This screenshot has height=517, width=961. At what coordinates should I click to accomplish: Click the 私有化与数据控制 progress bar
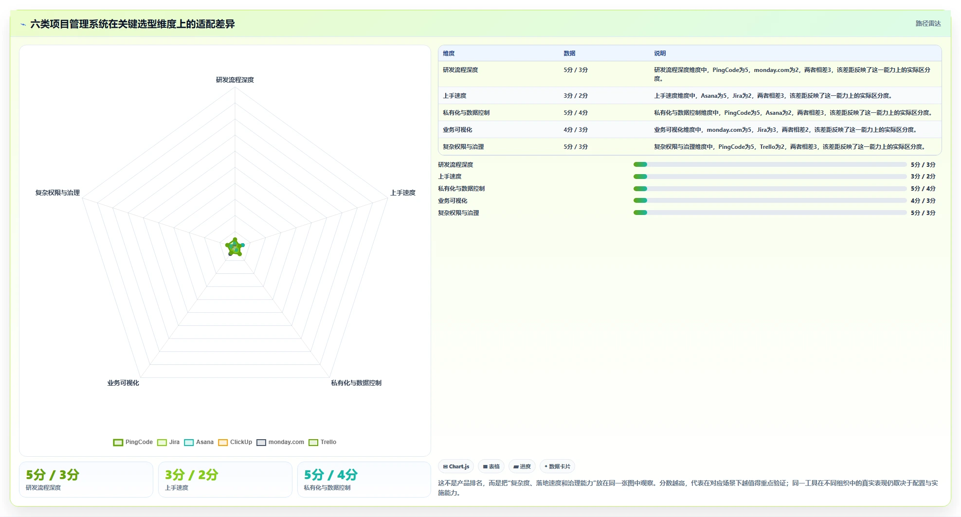(x=770, y=189)
